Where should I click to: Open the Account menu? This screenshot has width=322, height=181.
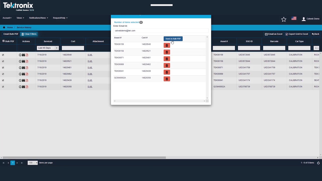tap(7, 18)
